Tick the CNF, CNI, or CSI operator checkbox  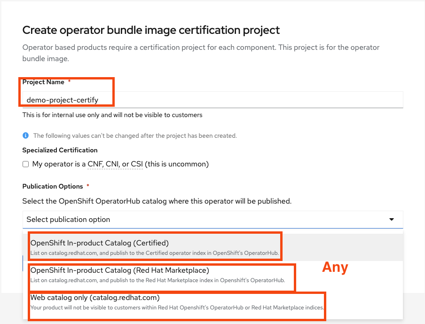click(x=25, y=164)
